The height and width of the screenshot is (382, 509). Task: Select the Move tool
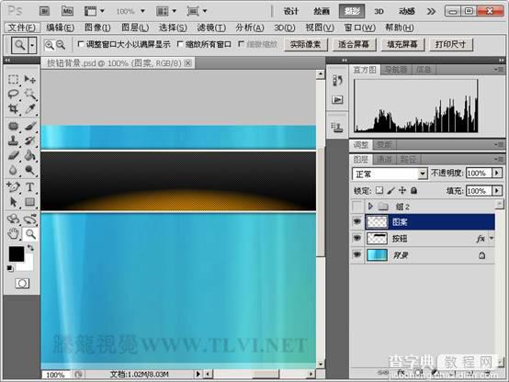30,79
